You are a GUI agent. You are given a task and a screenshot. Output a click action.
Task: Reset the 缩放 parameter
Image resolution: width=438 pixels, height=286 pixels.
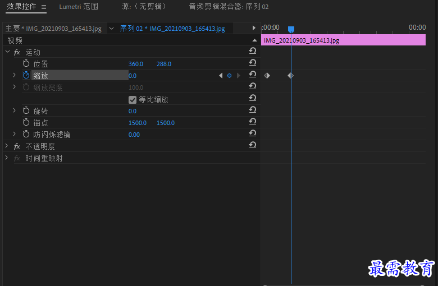[x=253, y=74]
